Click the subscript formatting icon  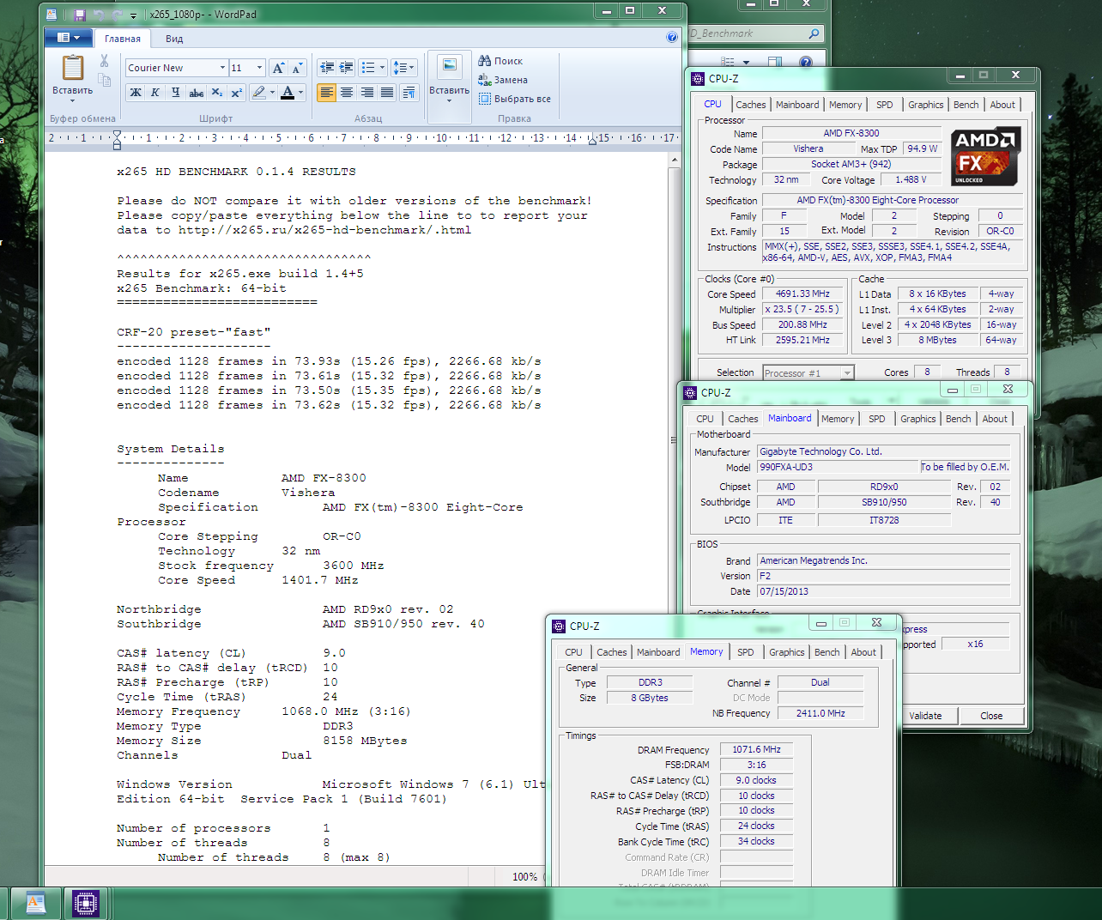(216, 93)
